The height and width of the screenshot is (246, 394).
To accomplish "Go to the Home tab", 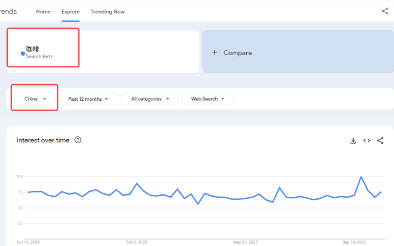I will (x=43, y=12).
